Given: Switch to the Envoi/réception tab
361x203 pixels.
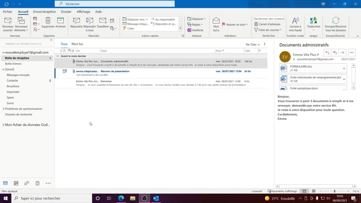Looking at the screenshot, I should (45, 11).
